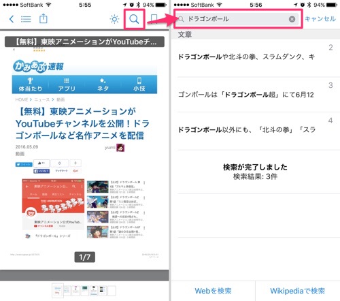Viewport: 340px width, 301px height.
Task: Select the fifth page thumbnail in the strip
Action: 94,291
